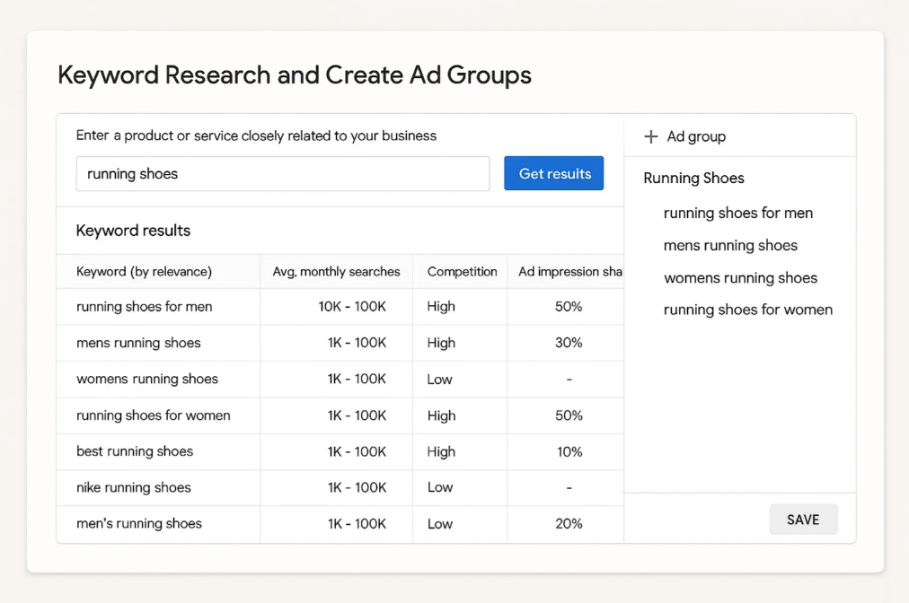The width and height of the screenshot is (909, 603).
Task: Click the Low competition value for nike running shoes
Action: click(440, 488)
